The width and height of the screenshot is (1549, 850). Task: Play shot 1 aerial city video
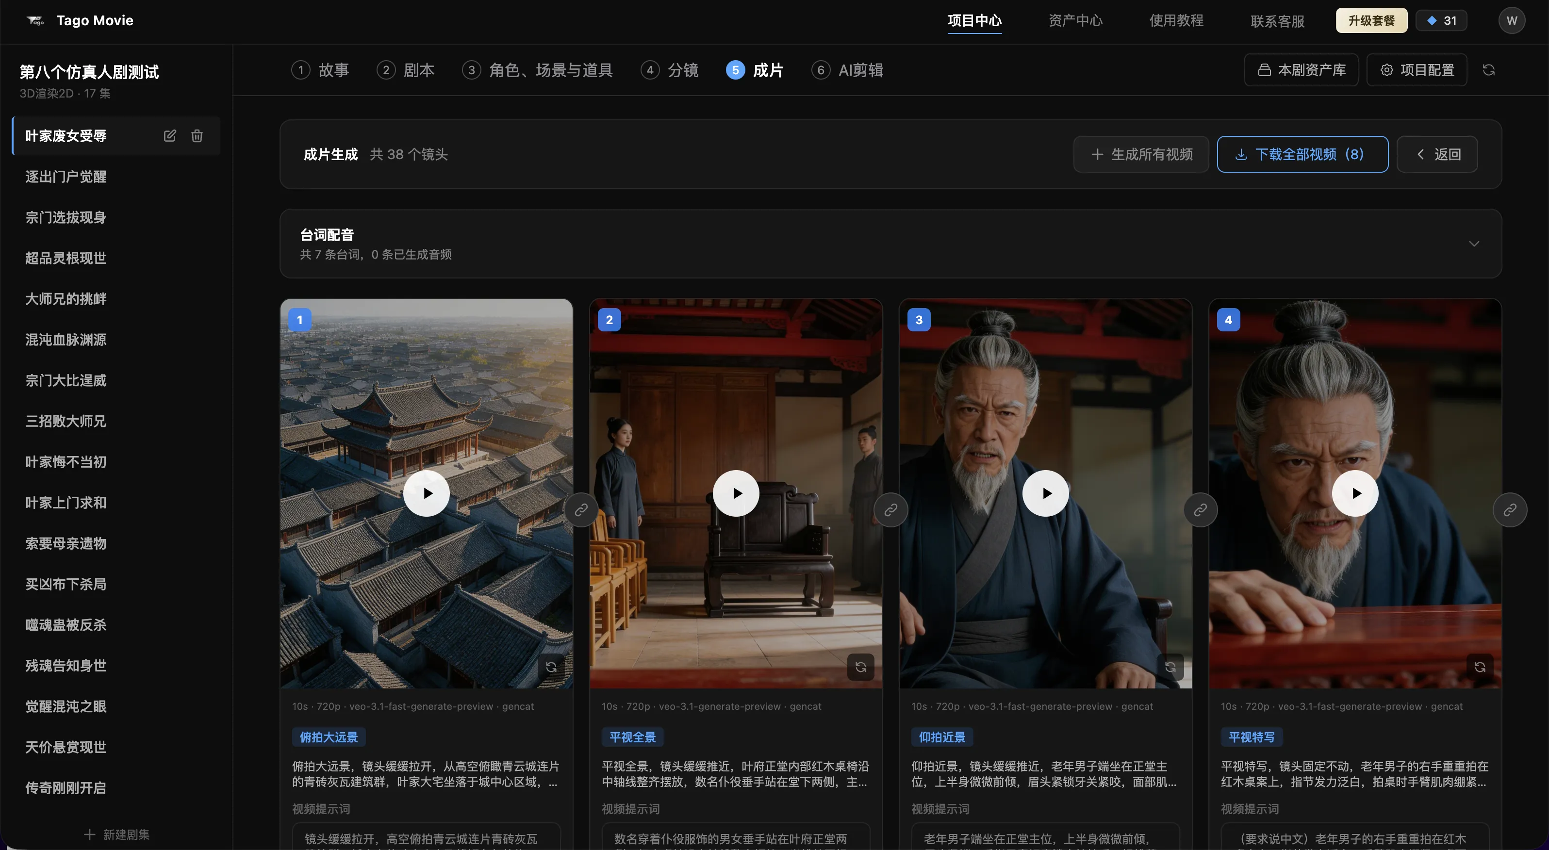pyautogui.click(x=427, y=493)
